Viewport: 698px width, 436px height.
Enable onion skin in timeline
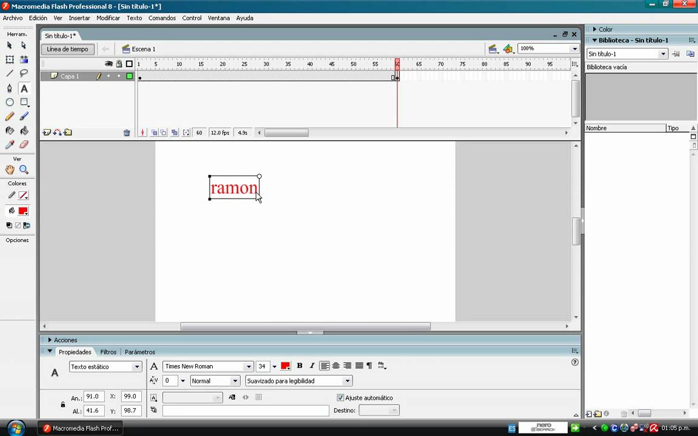pyautogui.click(x=154, y=133)
